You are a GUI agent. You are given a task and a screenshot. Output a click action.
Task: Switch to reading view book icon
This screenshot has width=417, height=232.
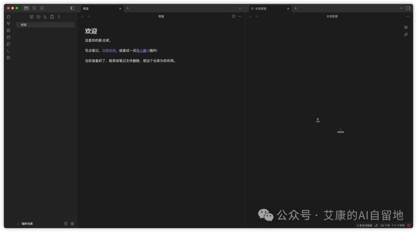(x=234, y=17)
